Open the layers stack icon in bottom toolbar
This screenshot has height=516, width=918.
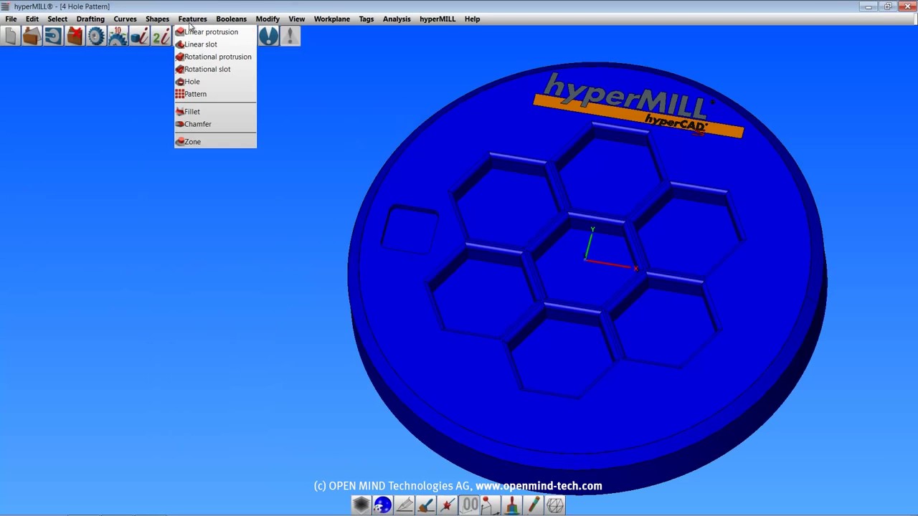click(x=361, y=505)
